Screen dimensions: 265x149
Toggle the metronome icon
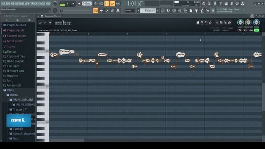click(96, 4)
